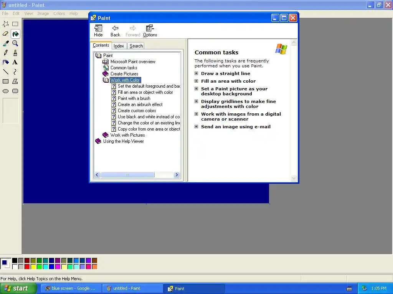
Task: Open the Windows Start button
Action: [x=18, y=289]
